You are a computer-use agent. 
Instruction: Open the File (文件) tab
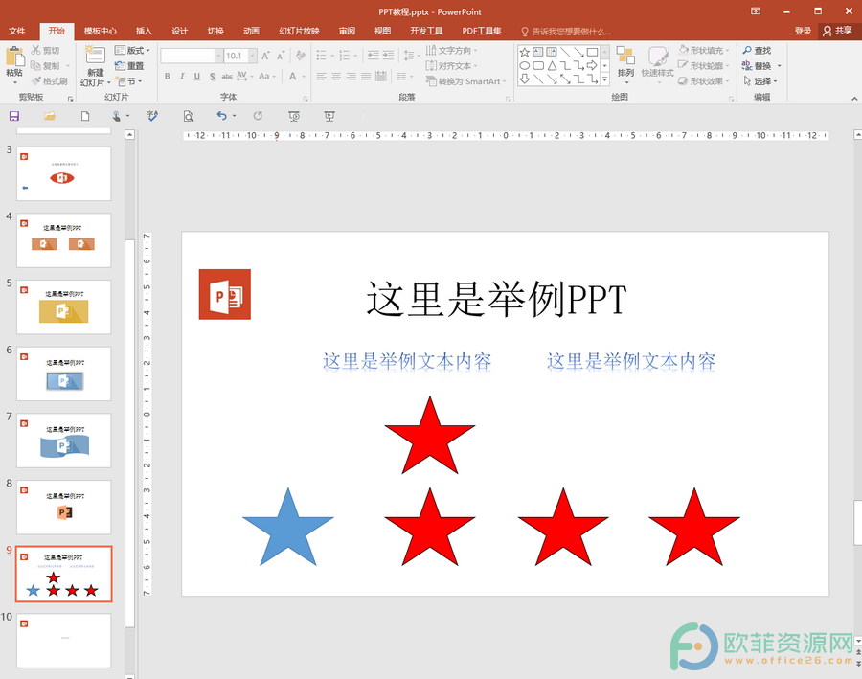(17, 32)
